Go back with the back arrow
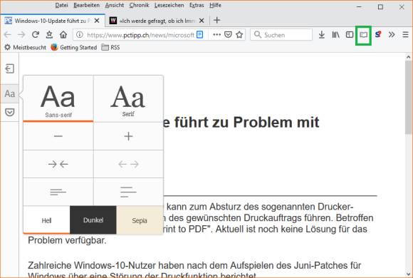413x278 pixels. tap(8, 34)
